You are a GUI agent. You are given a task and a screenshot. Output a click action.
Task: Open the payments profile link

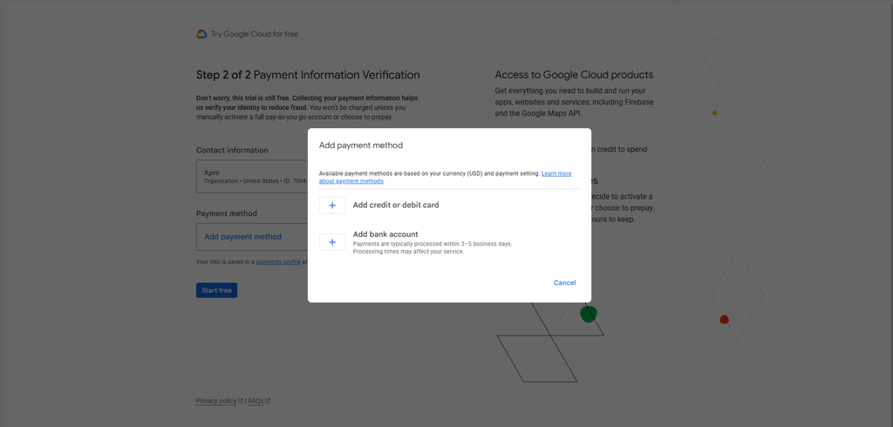click(278, 262)
